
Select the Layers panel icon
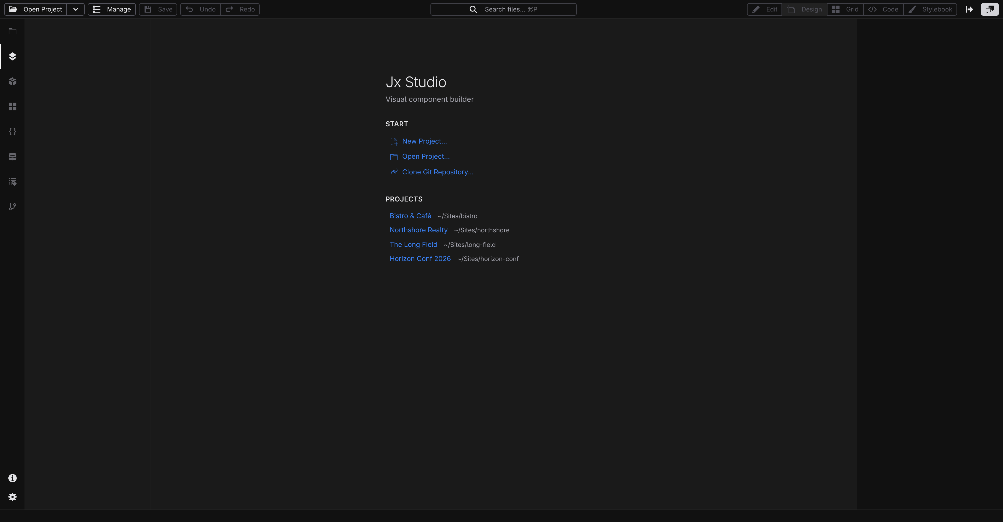13,56
